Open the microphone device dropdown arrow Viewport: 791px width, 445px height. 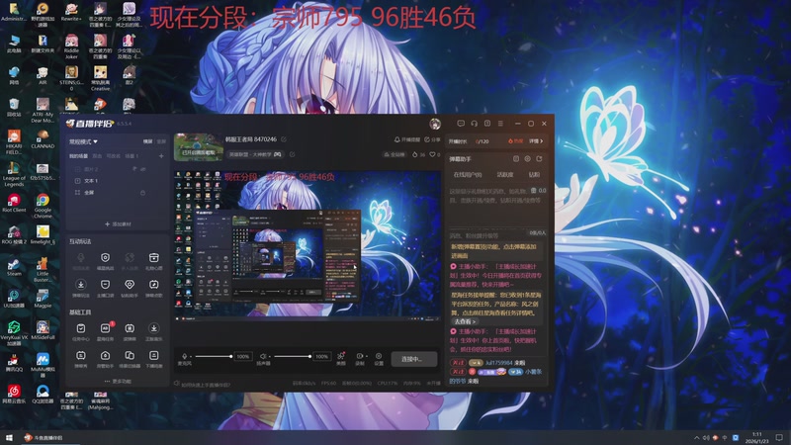[191, 356]
